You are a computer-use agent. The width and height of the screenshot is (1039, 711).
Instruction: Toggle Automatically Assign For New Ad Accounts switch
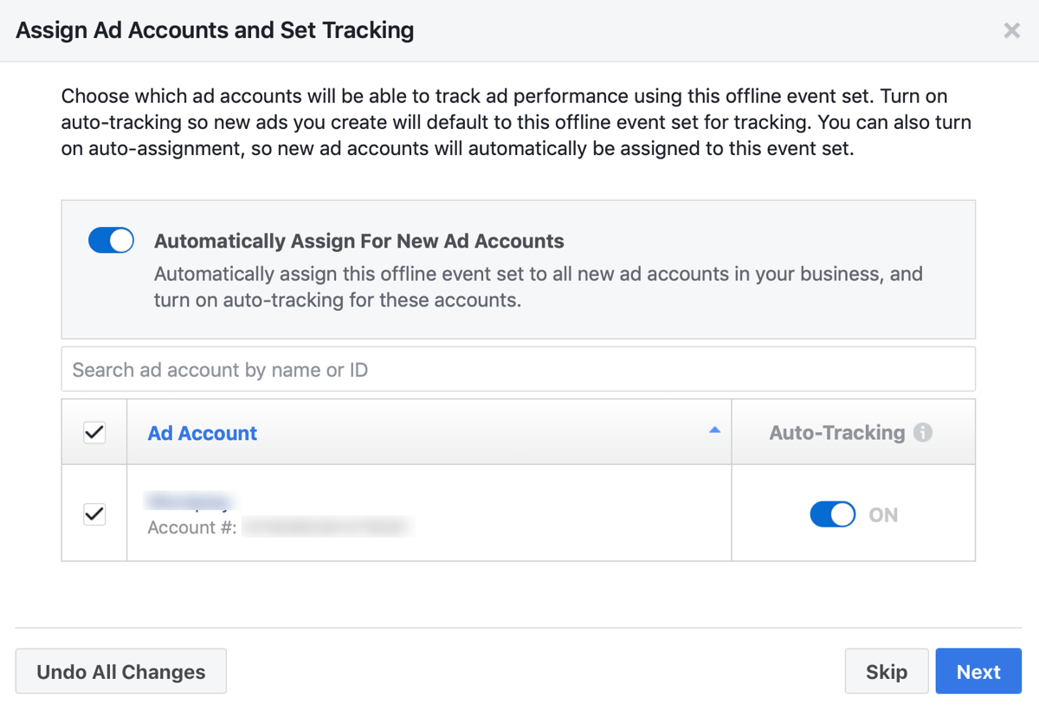111,241
